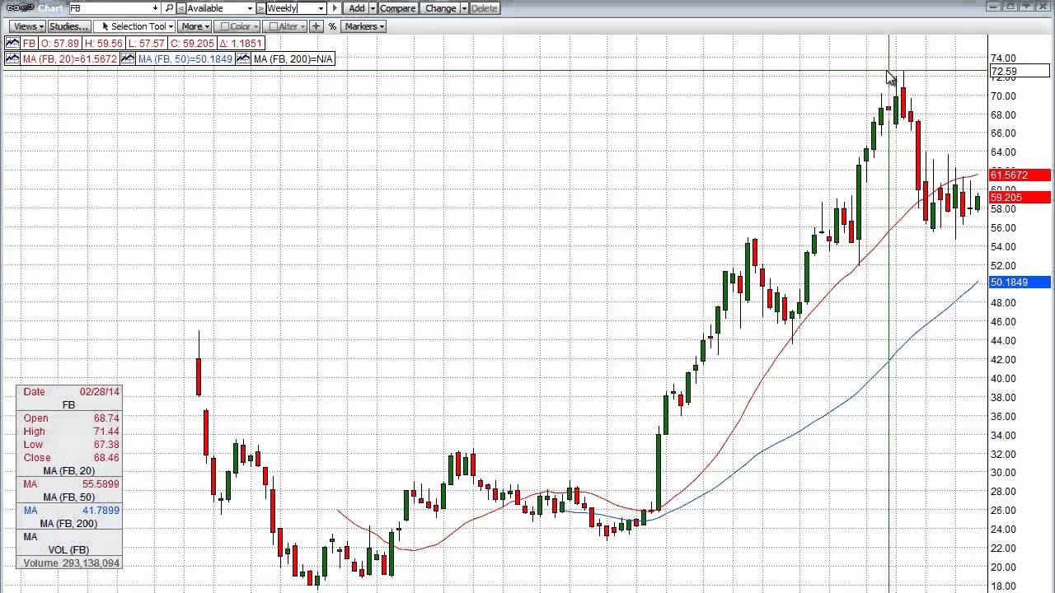This screenshot has height=593, width=1055.
Task: Click the chart icon beside MA (FB, 200)
Action: (244, 59)
